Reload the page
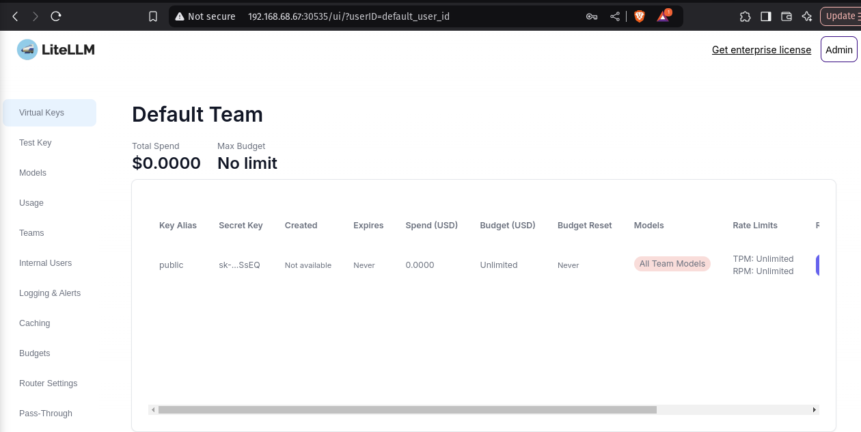Screen dimensions: 861x432 [x=56, y=16]
